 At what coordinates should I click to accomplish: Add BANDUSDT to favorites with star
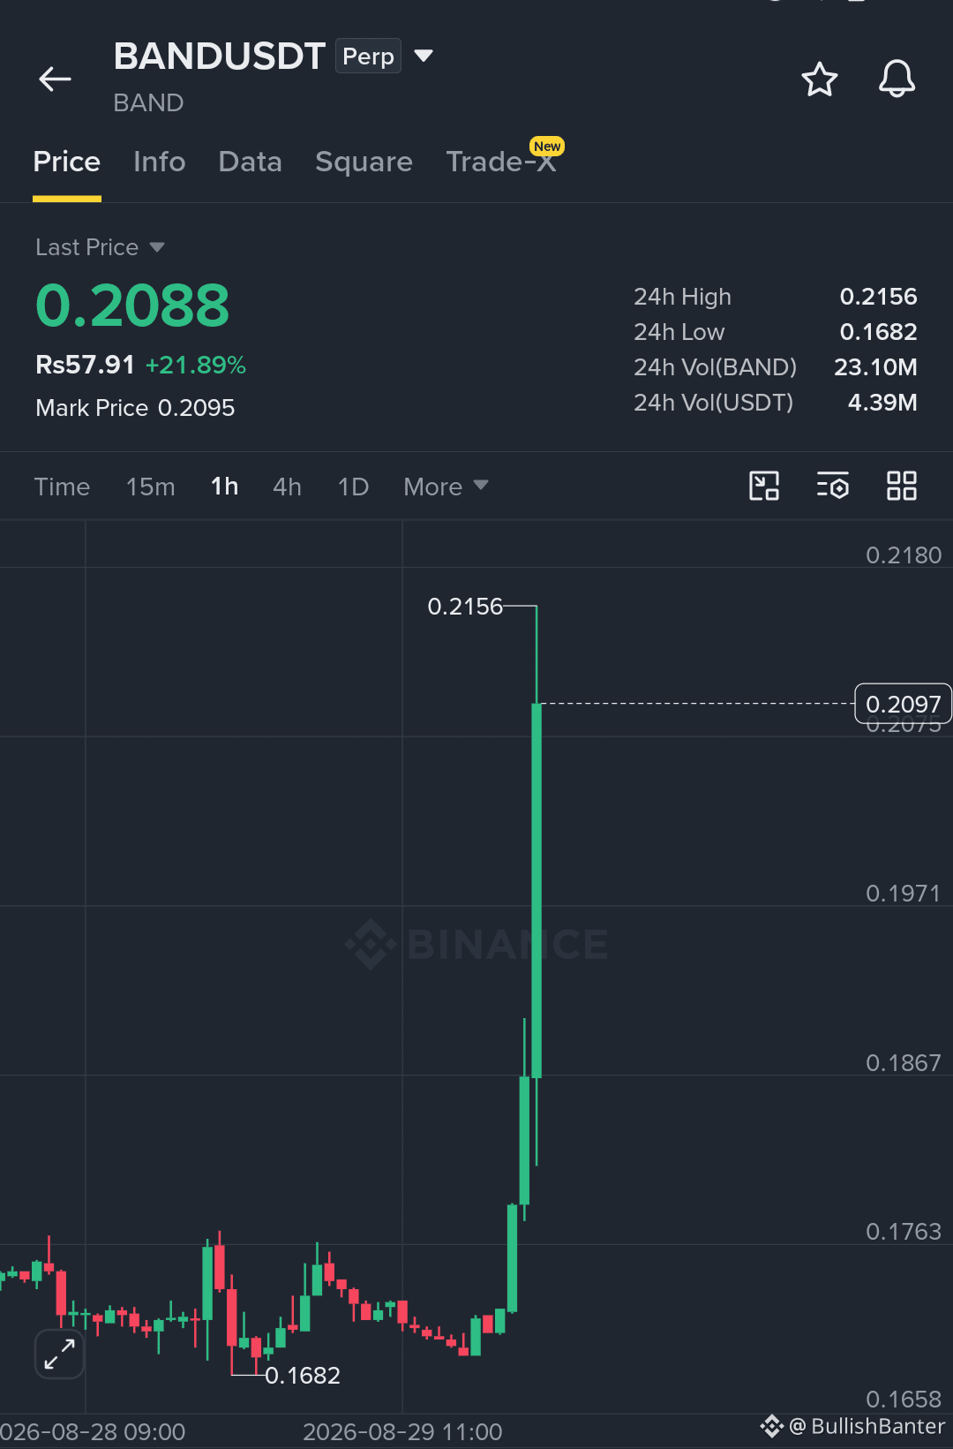pyautogui.click(x=820, y=79)
